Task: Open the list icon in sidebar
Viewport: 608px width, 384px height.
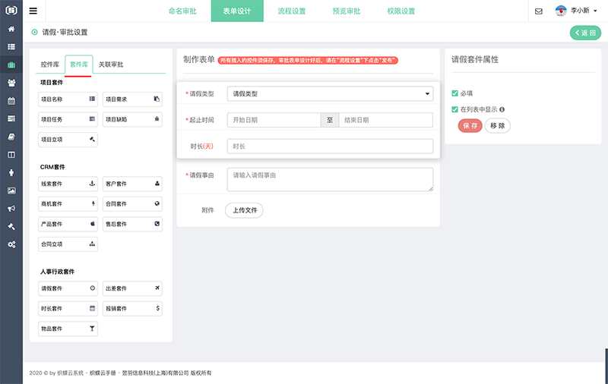Action: 11,47
